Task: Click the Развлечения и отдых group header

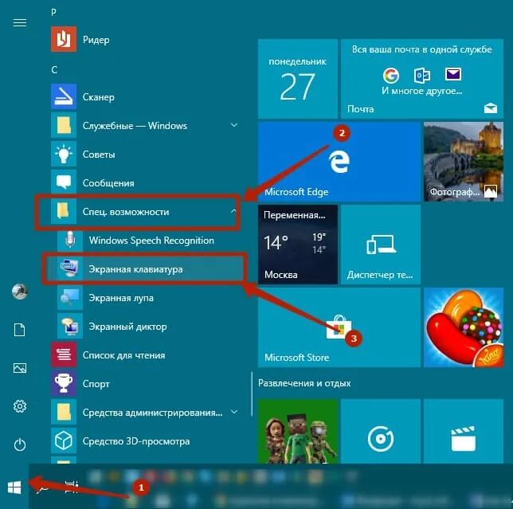Action: click(x=304, y=383)
